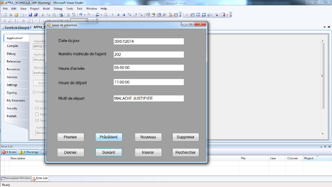Click the Rechercher button

pyautogui.click(x=186, y=153)
